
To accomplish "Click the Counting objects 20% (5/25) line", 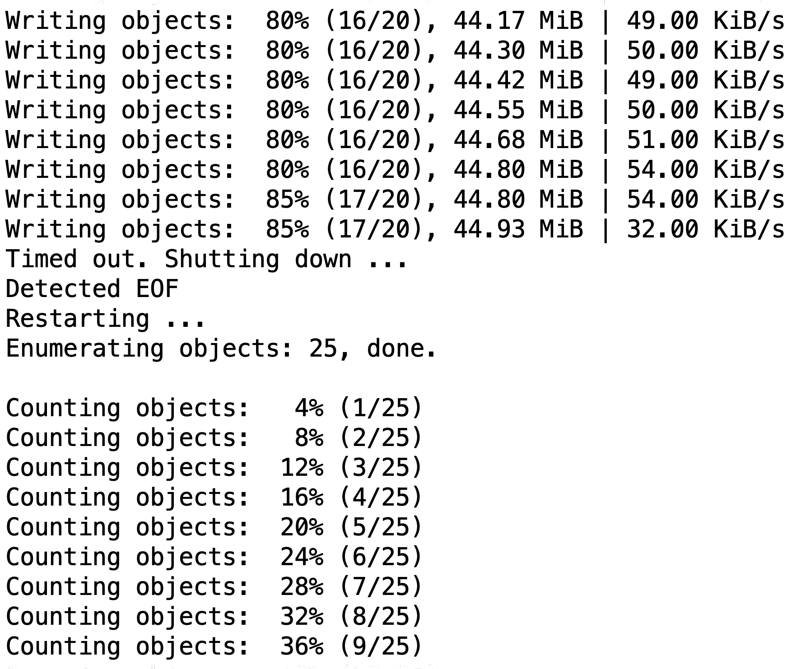I will click(214, 527).
